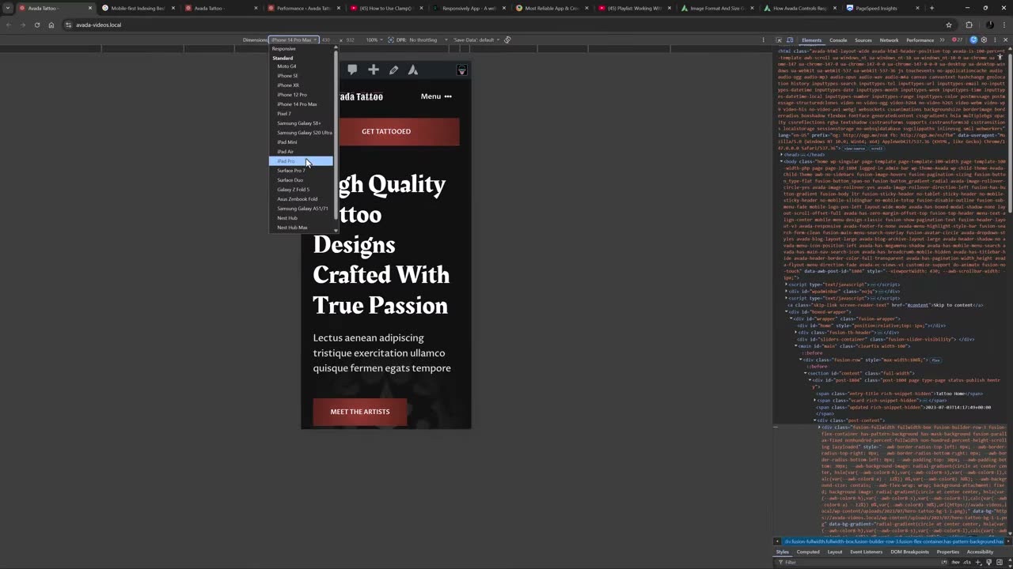The width and height of the screenshot is (1013, 569).
Task: Select Galaxy Z Fold 5 preset
Action: click(301, 190)
